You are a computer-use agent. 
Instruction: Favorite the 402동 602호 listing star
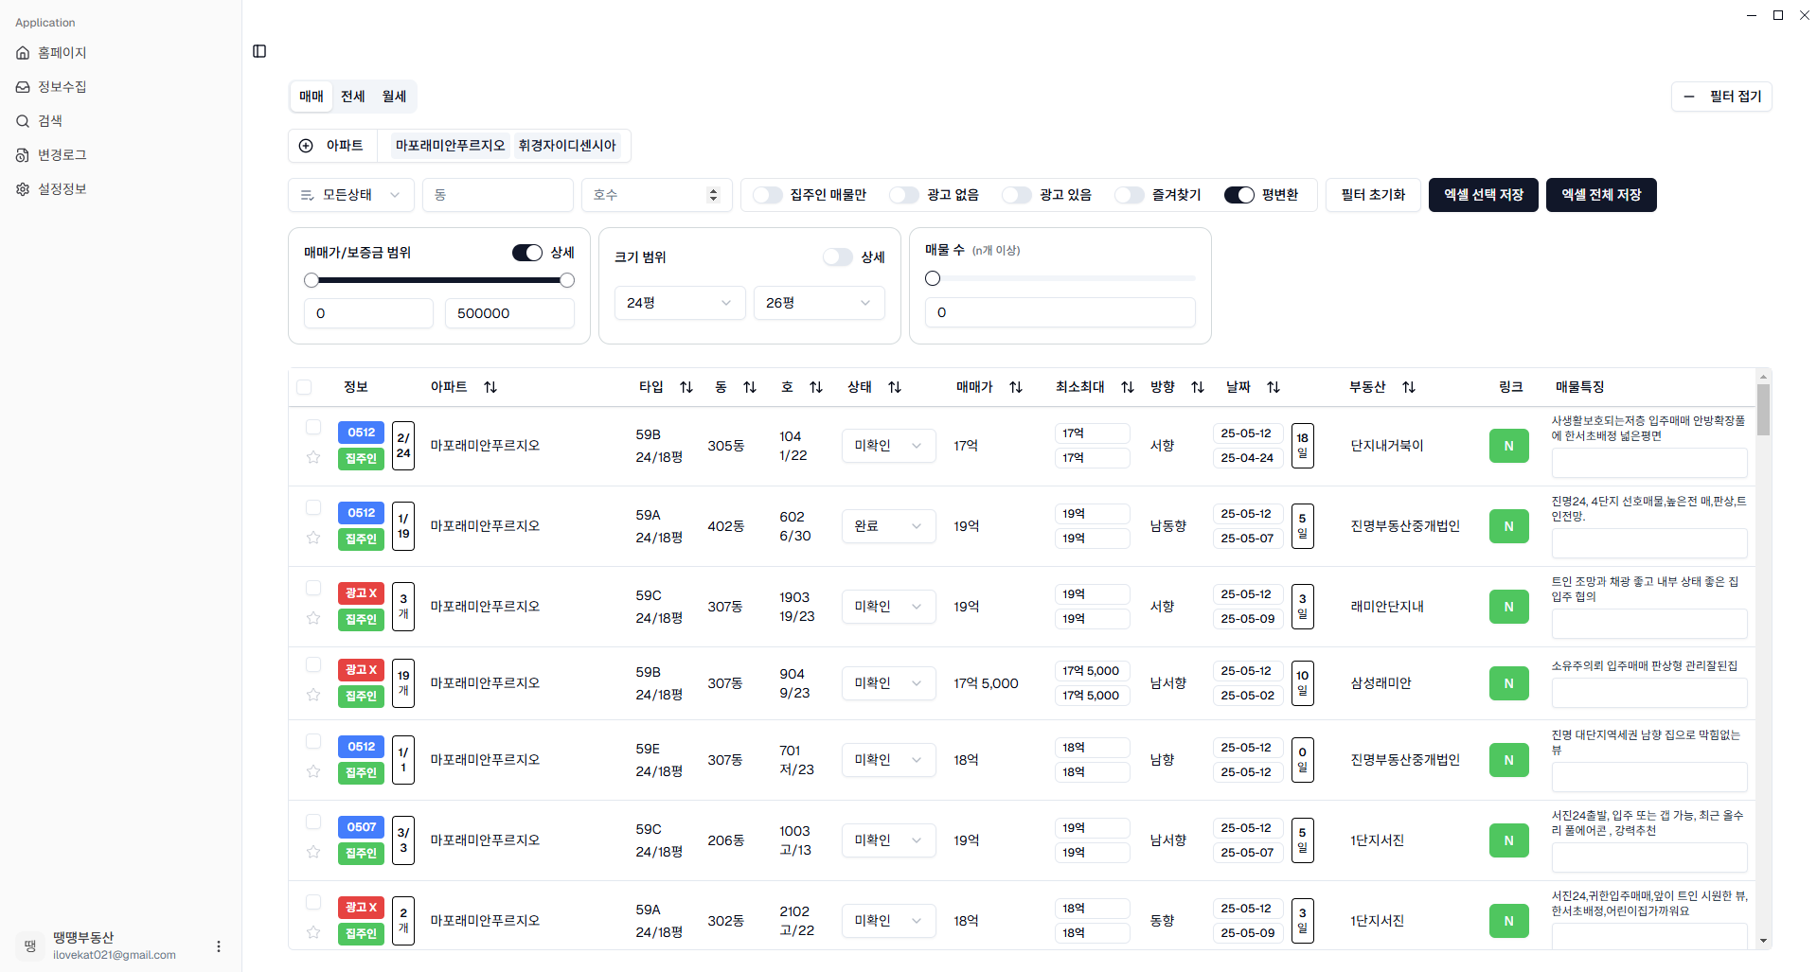(x=313, y=539)
